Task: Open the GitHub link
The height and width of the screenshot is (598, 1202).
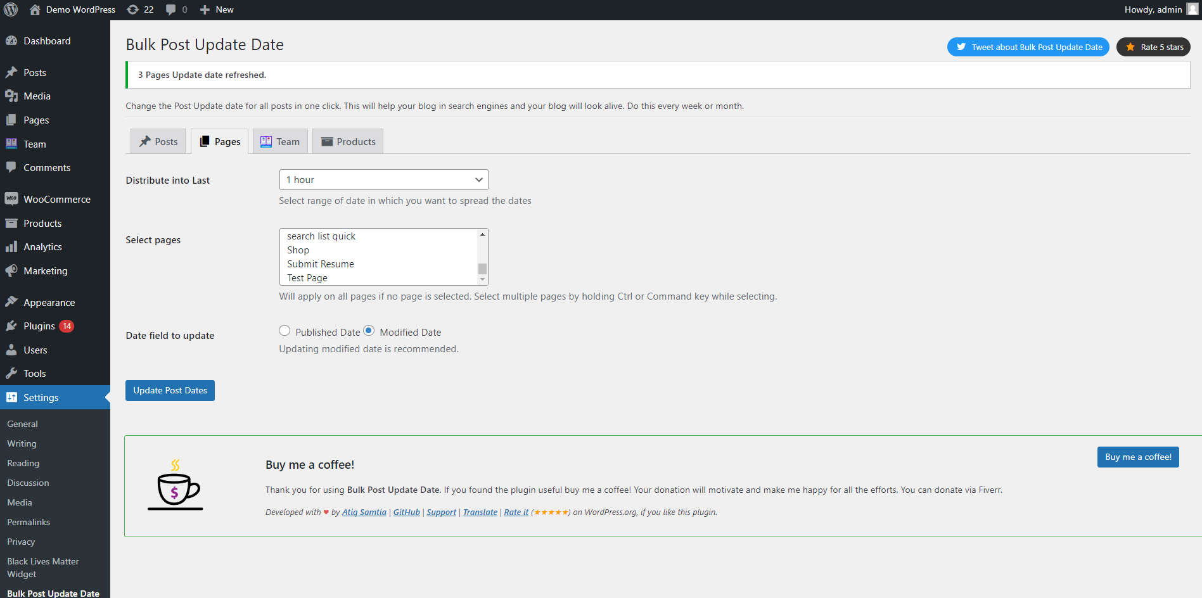Action: click(x=407, y=512)
